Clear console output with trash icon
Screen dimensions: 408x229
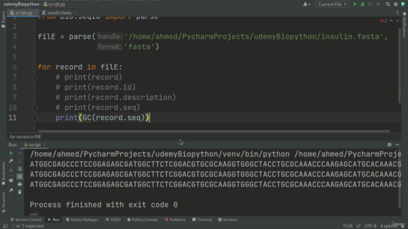(x=20, y=192)
